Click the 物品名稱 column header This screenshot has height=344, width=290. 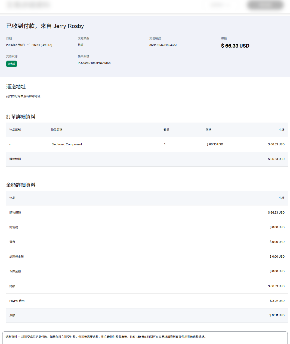[x=57, y=130]
